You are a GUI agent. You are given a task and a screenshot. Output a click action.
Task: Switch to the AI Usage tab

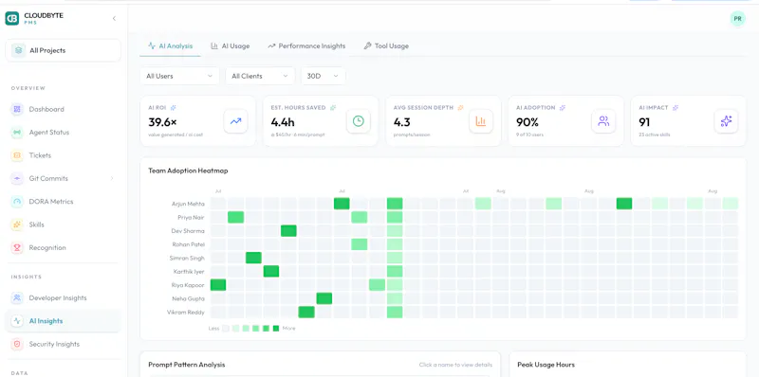(x=230, y=45)
